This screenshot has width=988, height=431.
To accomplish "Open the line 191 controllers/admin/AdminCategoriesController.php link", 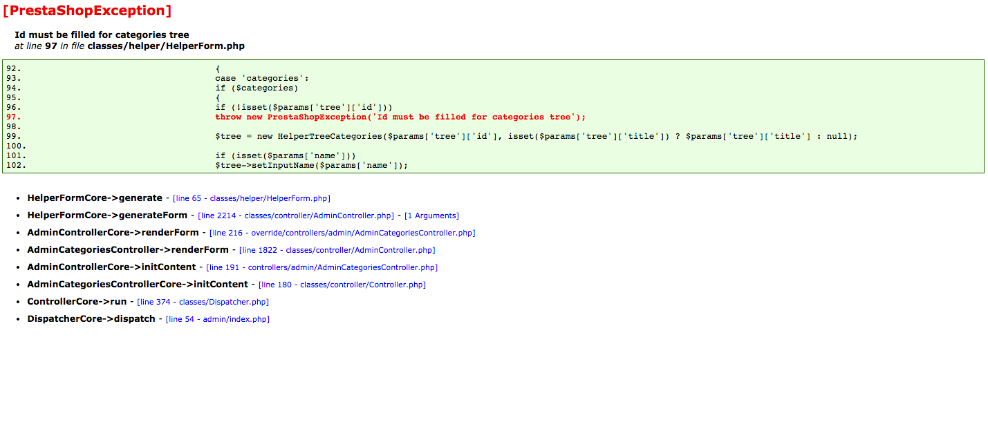I will [x=322, y=267].
